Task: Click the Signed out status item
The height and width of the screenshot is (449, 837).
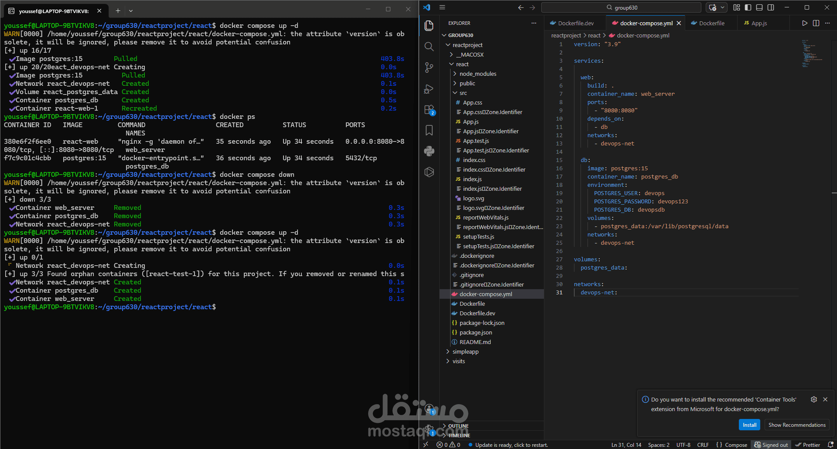Action: click(x=771, y=445)
